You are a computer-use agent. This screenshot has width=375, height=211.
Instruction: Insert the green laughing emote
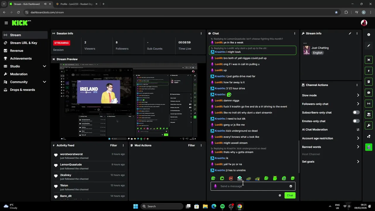point(213,178)
